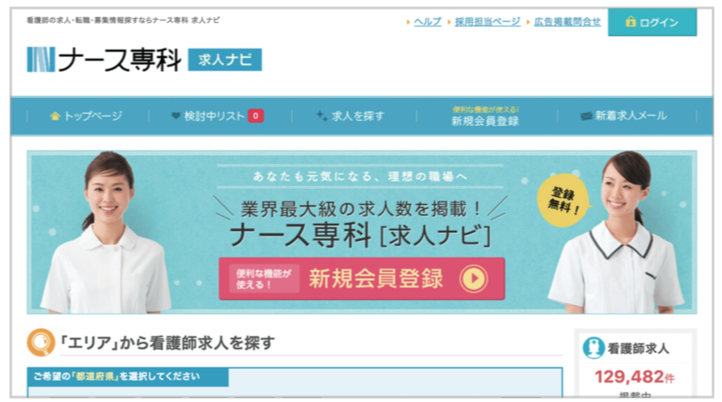Open the 広告掲載問合せ link
This screenshot has height=402, width=722.
coord(566,21)
